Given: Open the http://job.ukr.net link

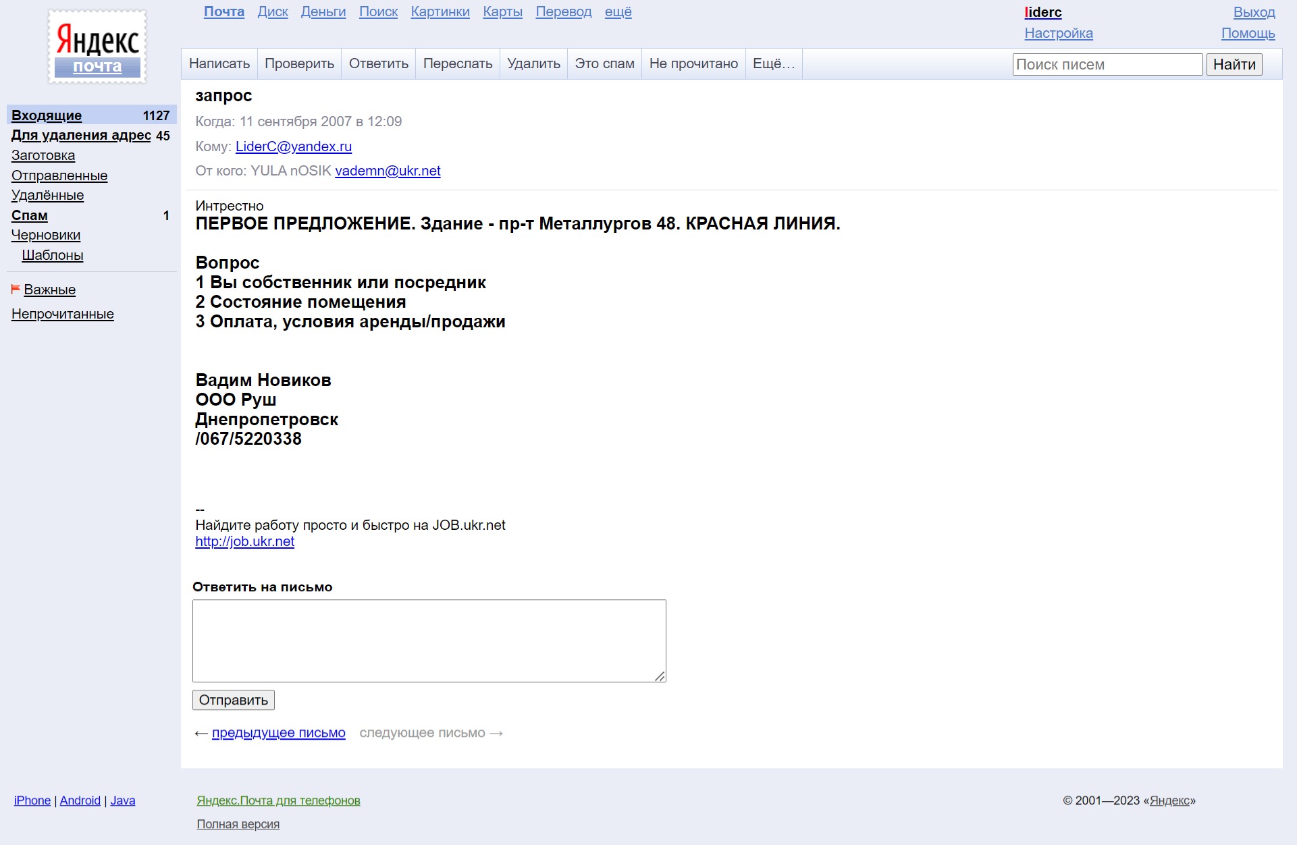Looking at the screenshot, I should coord(245,541).
